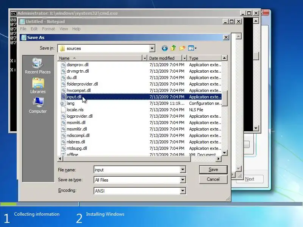303x227 pixels.
Task: Click the cmd window vertical scrollbar thumb
Action: [256, 56]
